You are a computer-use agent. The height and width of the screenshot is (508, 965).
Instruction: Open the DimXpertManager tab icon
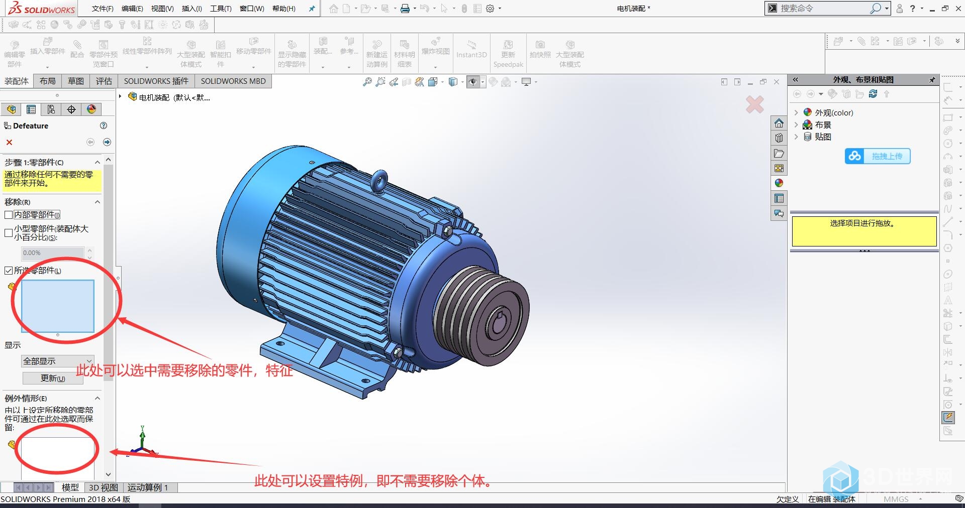71,109
